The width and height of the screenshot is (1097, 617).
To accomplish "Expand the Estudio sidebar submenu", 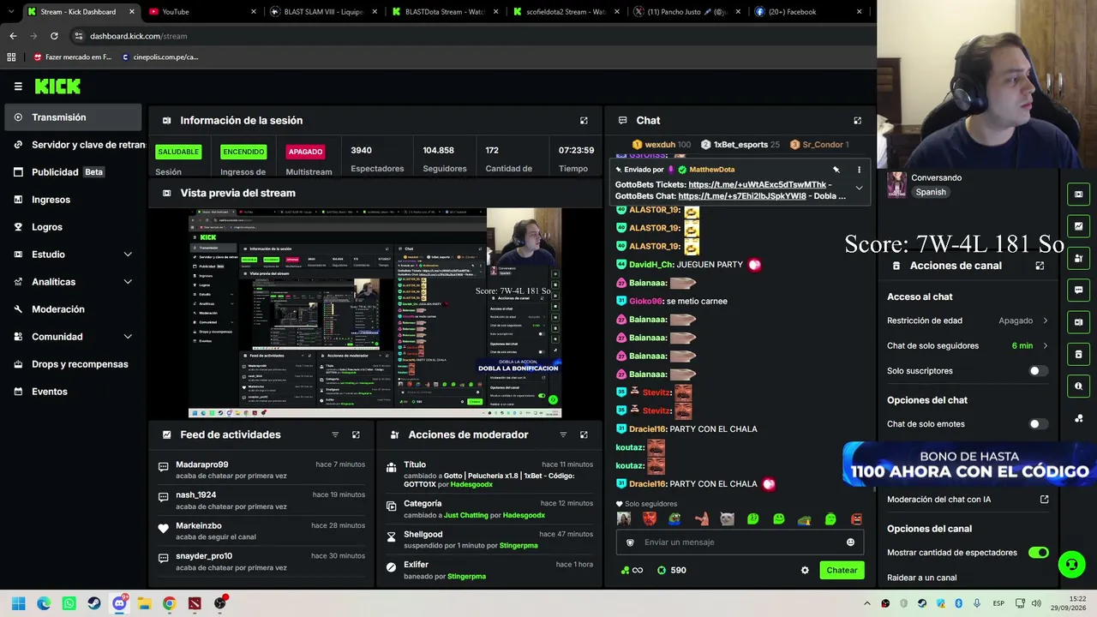I will point(73,255).
